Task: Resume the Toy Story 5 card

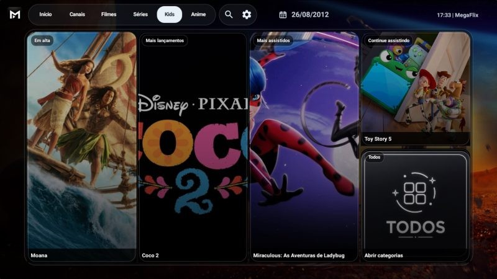Action: 415,89
